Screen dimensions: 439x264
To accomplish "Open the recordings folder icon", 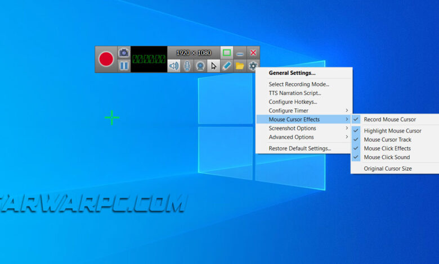I will click(x=240, y=66).
